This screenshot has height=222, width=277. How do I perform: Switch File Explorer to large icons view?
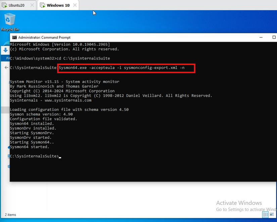[272, 215]
